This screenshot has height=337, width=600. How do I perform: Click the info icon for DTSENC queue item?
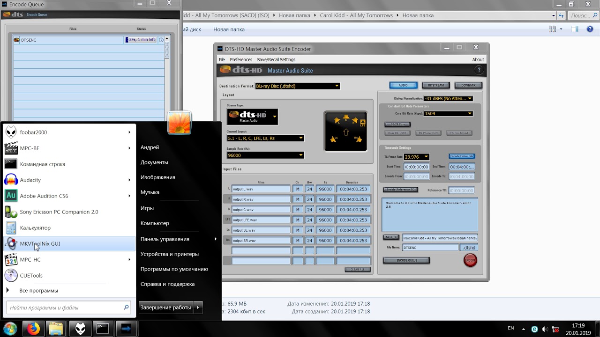pyautogui.click(x=161, y=40)
